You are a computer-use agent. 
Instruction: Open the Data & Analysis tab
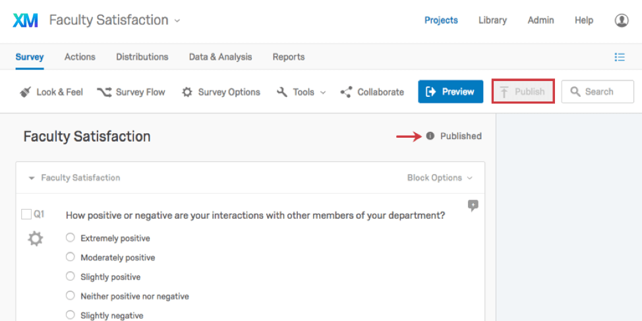pyautogui.click(x=220, y=57)
